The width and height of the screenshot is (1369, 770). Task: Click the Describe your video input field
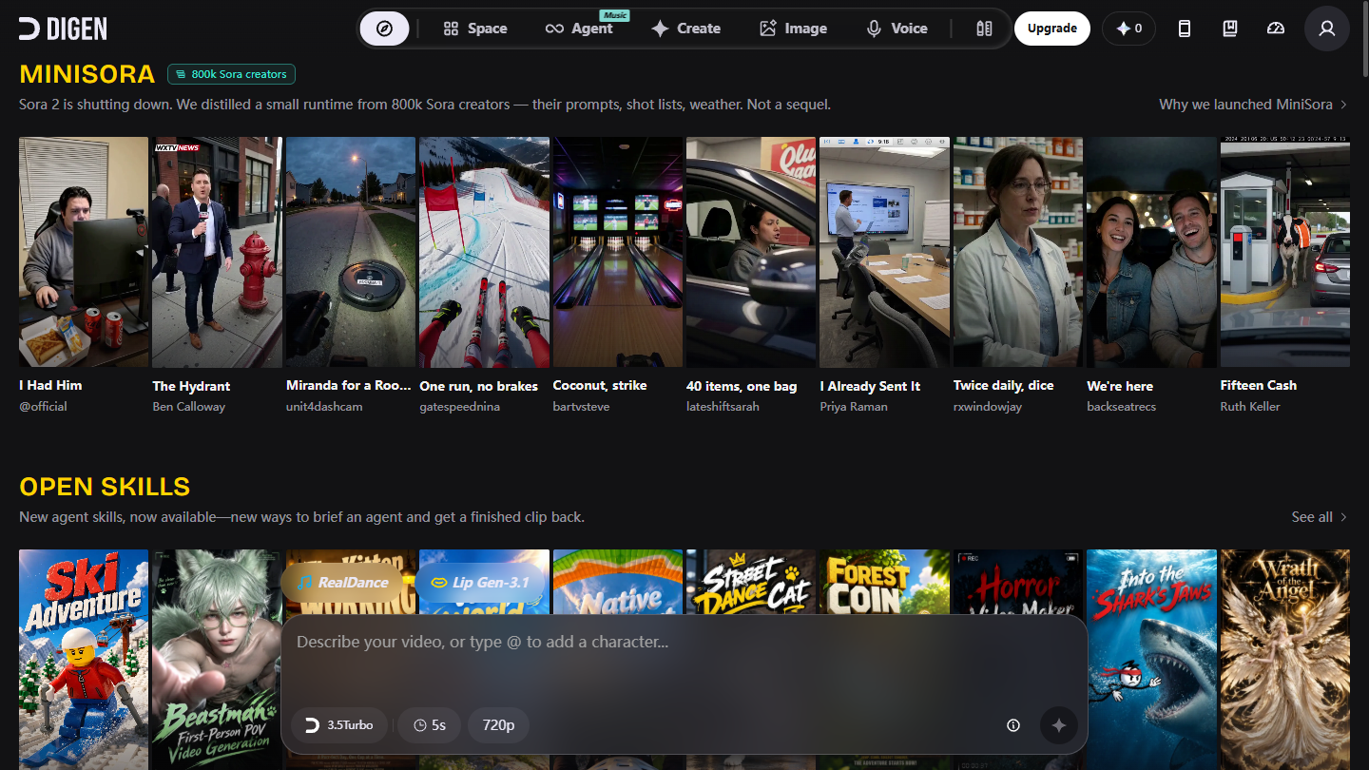point(684,656)
